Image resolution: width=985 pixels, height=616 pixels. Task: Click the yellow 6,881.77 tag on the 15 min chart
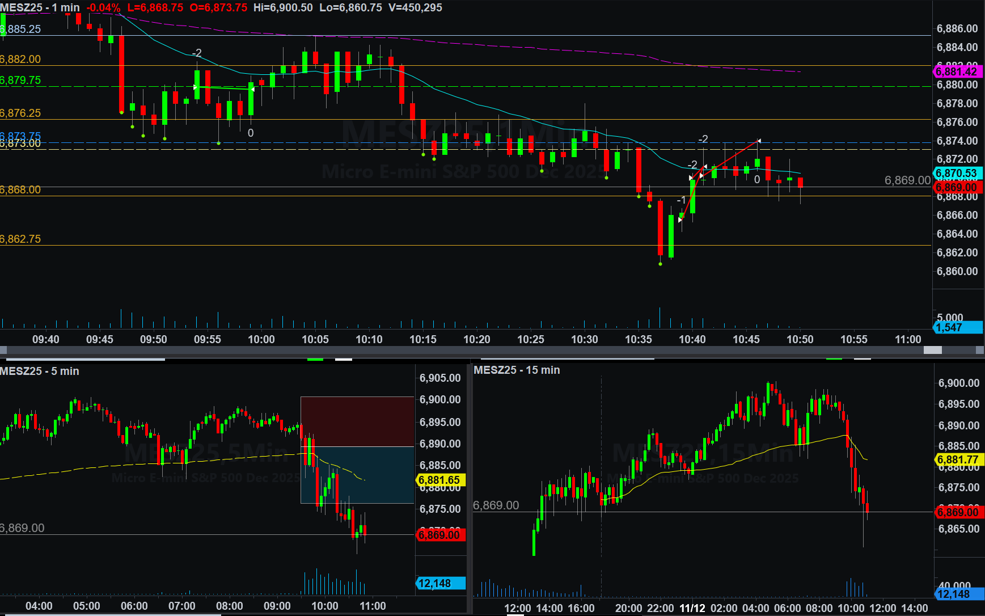pos(958,459)
